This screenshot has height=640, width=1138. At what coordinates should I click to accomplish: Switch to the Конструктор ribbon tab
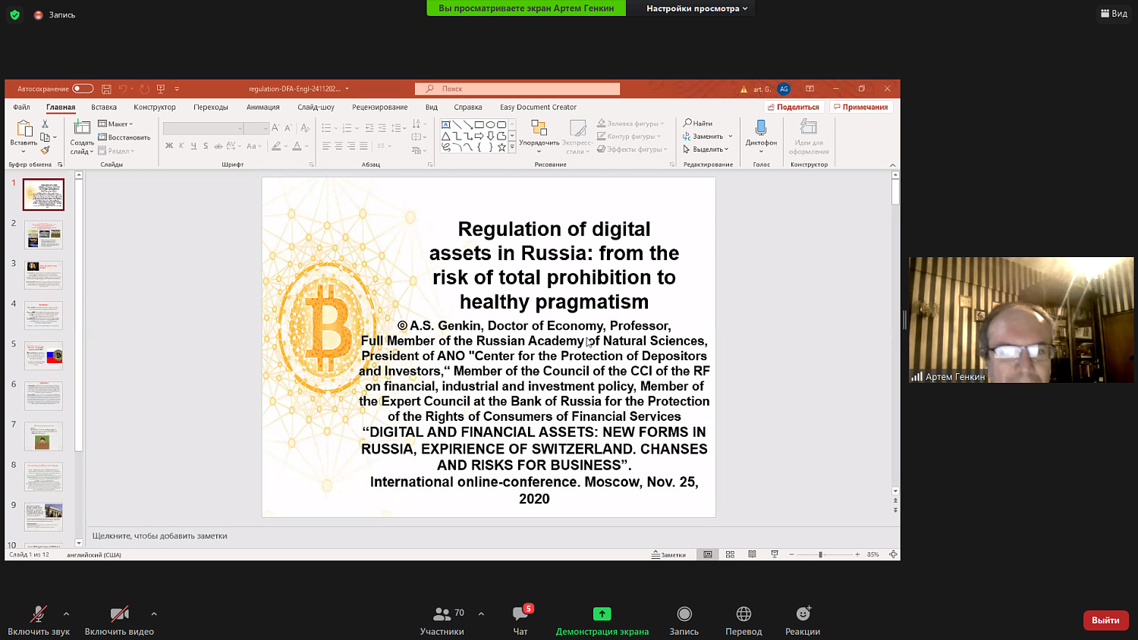click(x=155, y=107)
